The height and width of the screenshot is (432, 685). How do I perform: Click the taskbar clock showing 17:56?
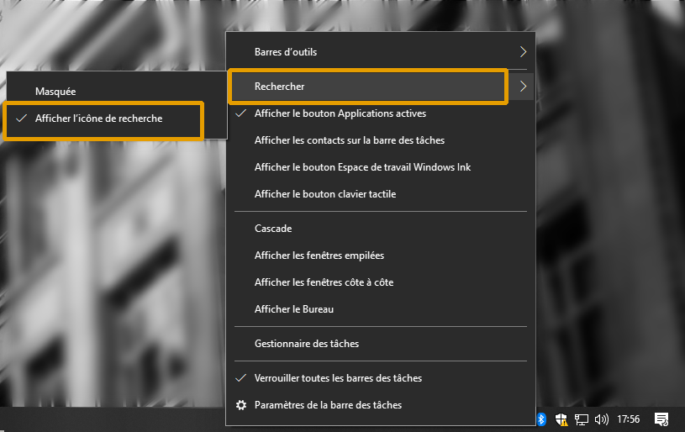629,419
